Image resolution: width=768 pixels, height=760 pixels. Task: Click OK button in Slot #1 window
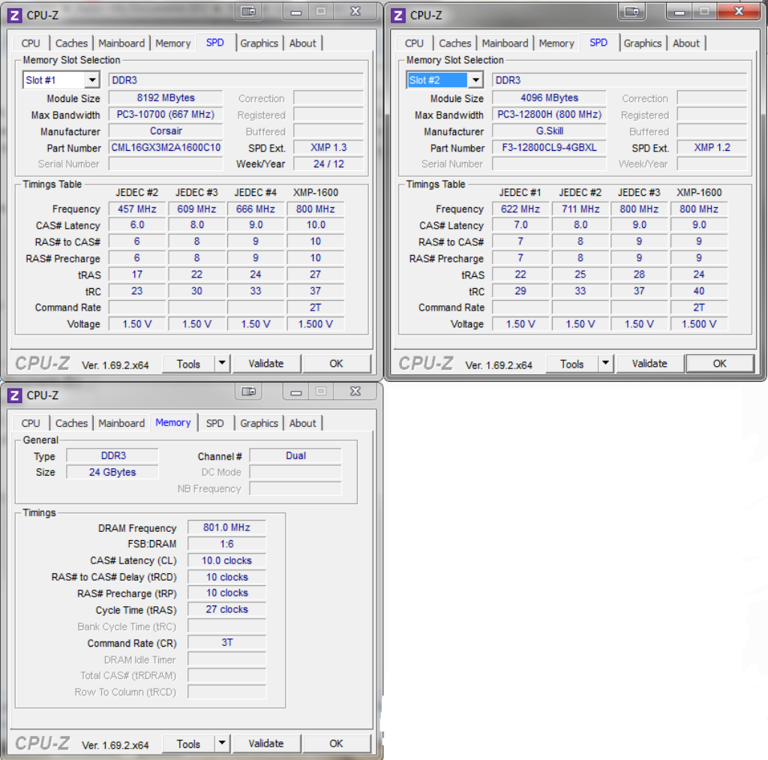click(336, 364)
